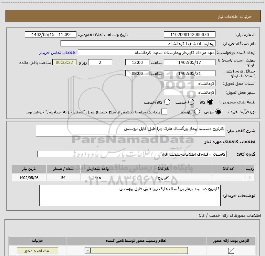265x256 pixels.
Task: Click the announcement date field 1402/05/15 - 11:09
Action: pyautogui.click(x=51, y=35)
